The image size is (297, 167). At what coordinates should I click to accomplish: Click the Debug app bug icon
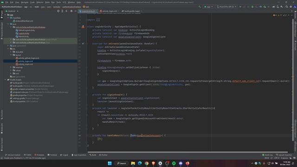[x=252, y=7]
